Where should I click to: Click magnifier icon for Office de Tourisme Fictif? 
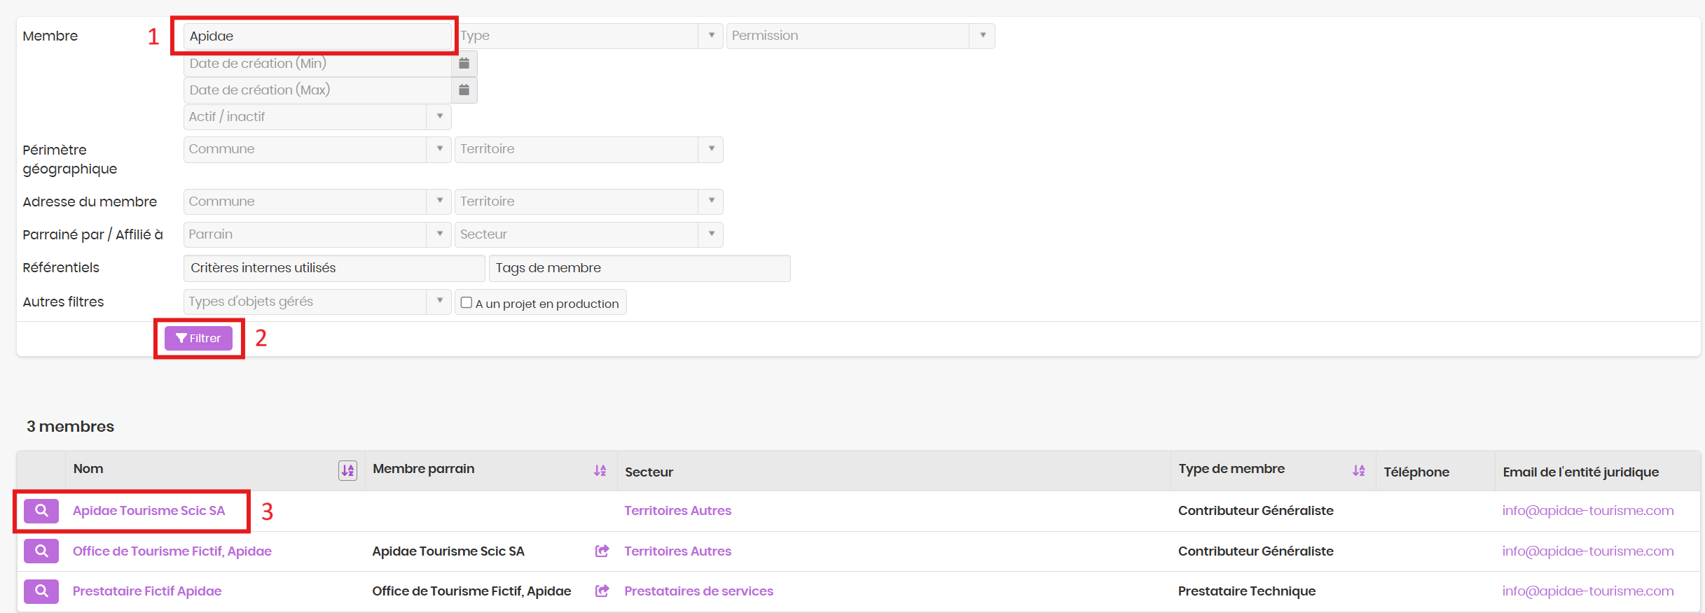pos(41,551)
